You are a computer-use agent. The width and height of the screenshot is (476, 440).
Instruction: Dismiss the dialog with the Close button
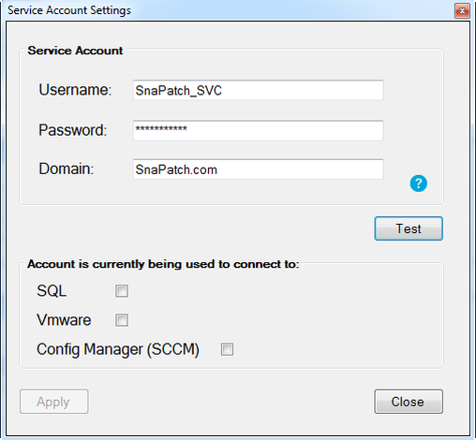coord(409,402)
